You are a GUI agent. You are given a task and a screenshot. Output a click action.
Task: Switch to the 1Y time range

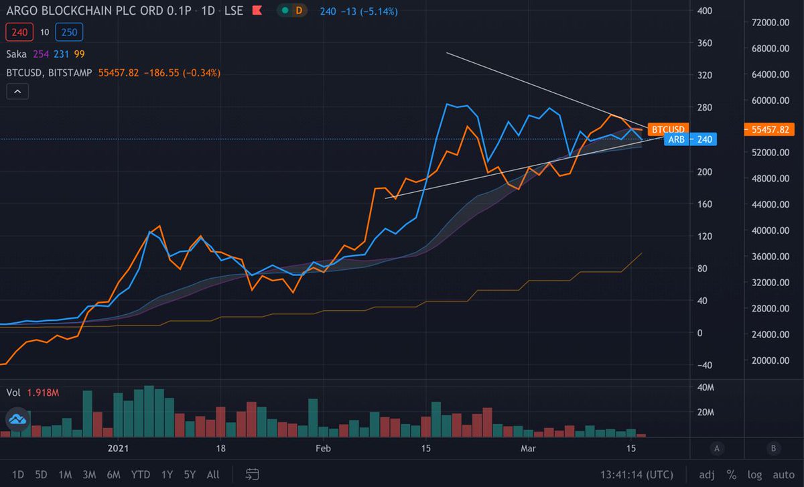tap(167, 474)
